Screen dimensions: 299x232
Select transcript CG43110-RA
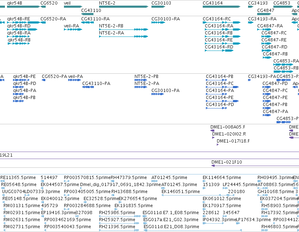[x=87, y=22]
